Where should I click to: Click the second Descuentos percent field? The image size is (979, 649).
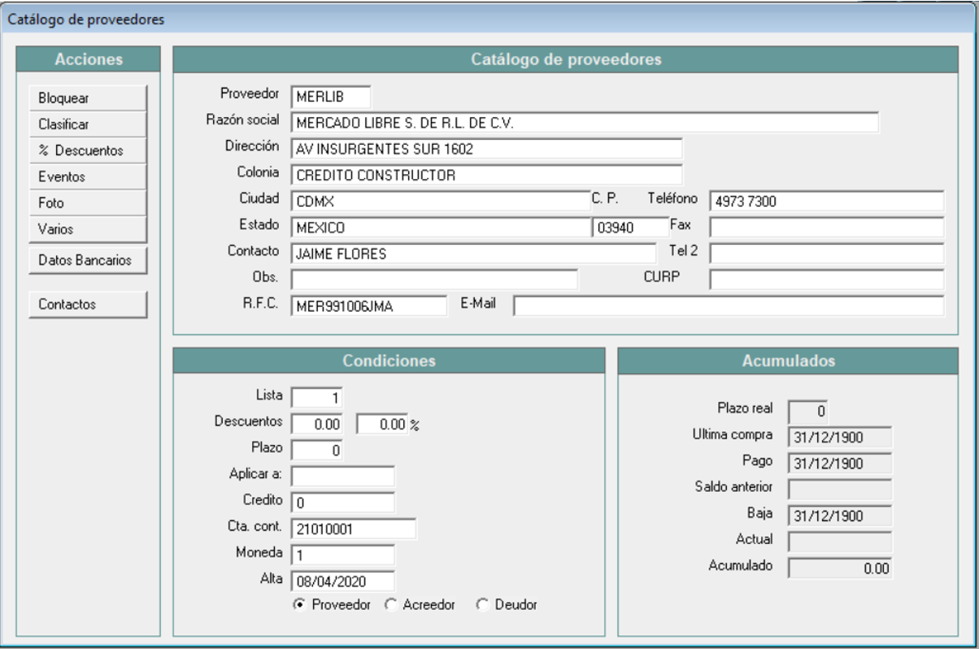pyautogui.click(x=382, y=424)
